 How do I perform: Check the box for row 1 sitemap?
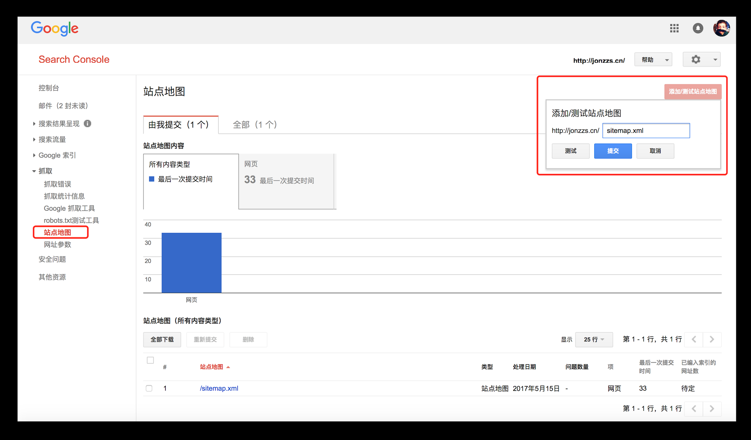click(x=149, y=388)
